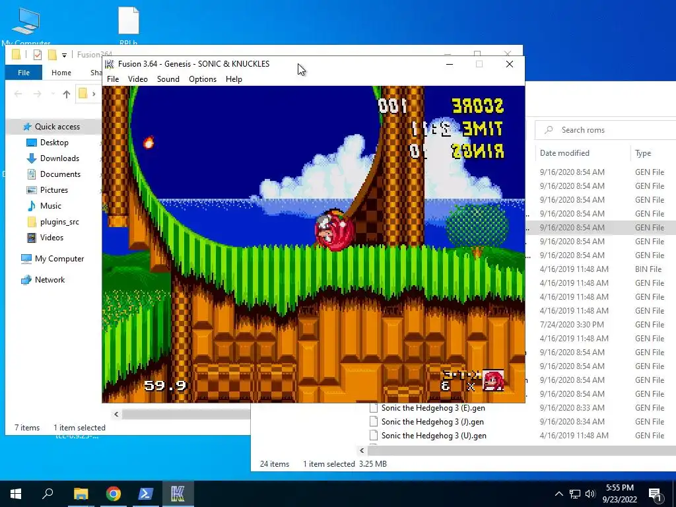The image size is (676, 507).
Task: Open Desktop in the navigation pane
Action: click(x=54, y=143)
